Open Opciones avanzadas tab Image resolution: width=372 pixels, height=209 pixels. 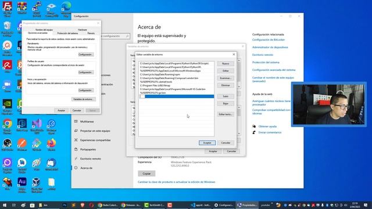(x=38, y=33)
